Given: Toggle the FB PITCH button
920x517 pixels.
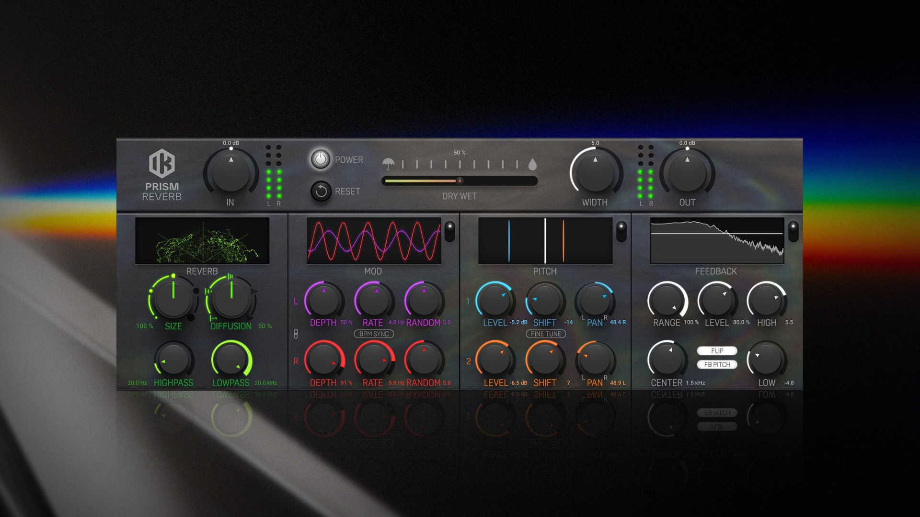Looking at the screenshot, I should (x=717, y=365).
